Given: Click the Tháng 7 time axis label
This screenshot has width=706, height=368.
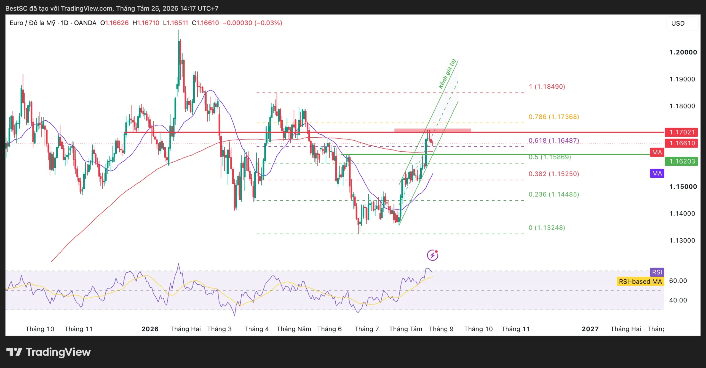Looking at the screenshot, I should (x=367, y=329).
